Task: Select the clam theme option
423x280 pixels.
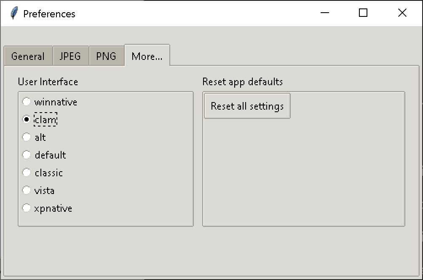Action: 27,120
